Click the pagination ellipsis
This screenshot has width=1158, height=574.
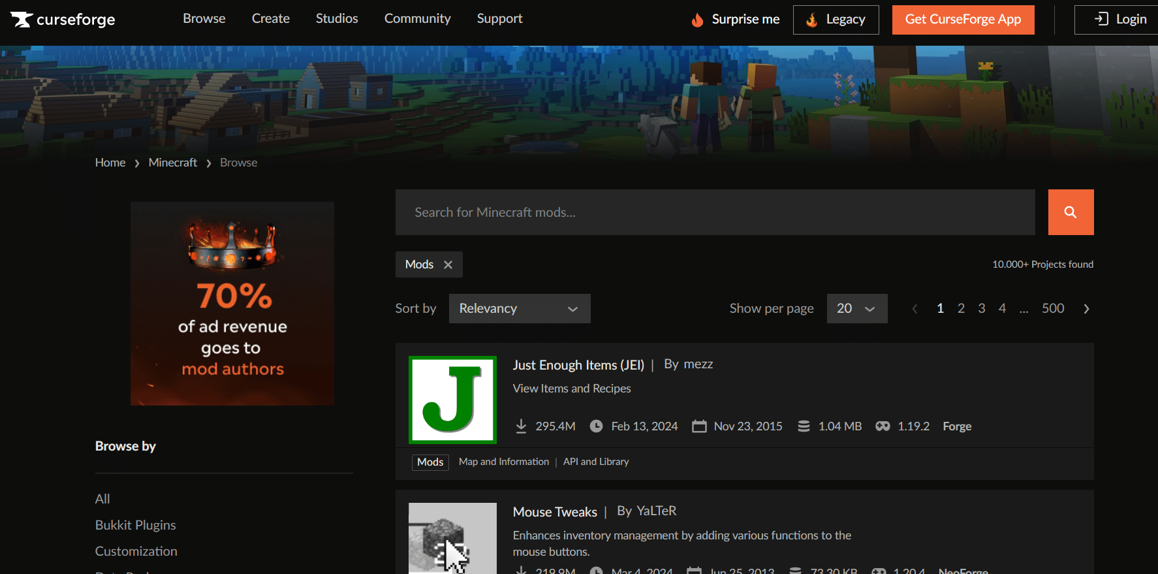[1024, 310]
